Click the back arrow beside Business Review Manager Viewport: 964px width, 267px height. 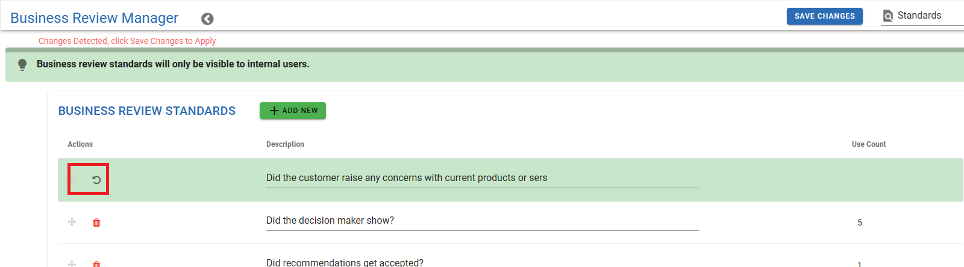[207, 19]
